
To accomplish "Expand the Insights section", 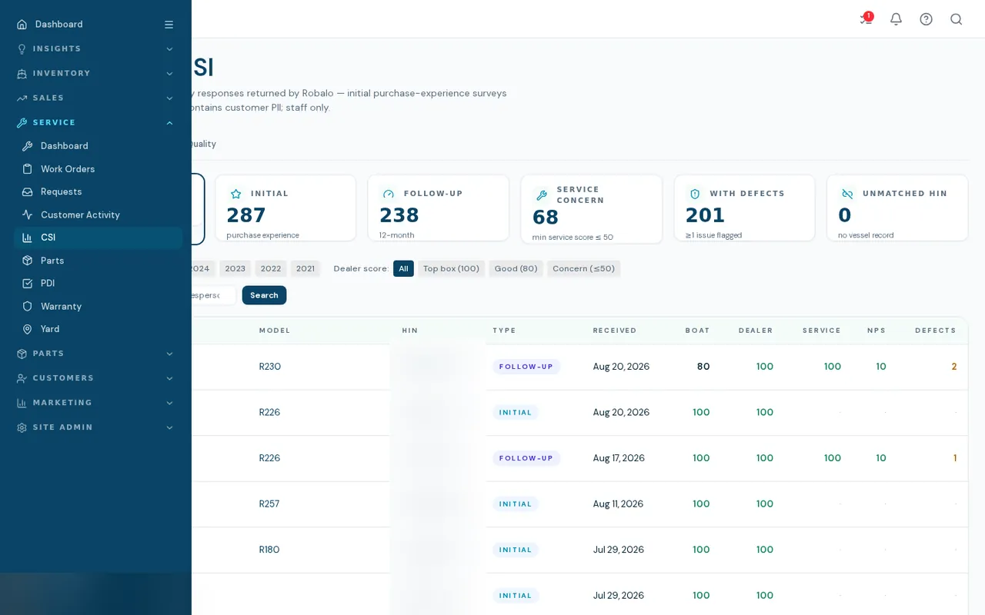I will (95, 49).
